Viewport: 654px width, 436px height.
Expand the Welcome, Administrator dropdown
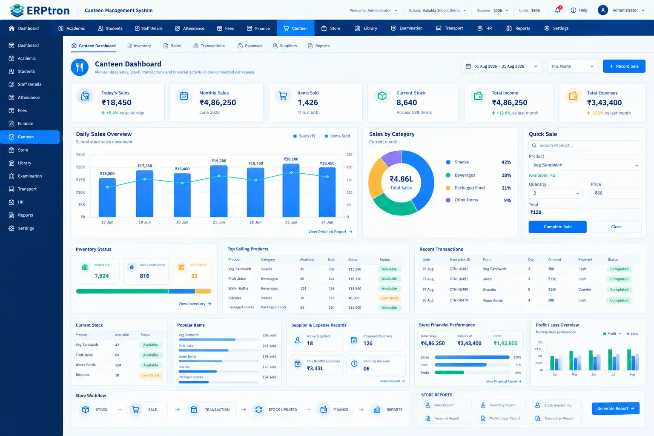point(373,10)
